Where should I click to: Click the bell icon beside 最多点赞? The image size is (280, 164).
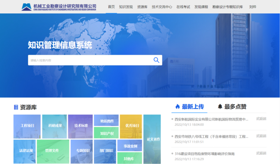coord(220,106)
